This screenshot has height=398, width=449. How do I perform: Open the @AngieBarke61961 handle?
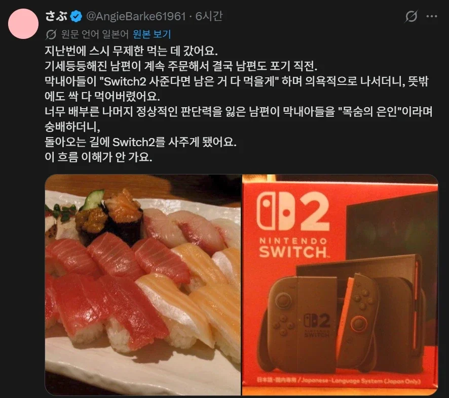[x=136, y=16]
